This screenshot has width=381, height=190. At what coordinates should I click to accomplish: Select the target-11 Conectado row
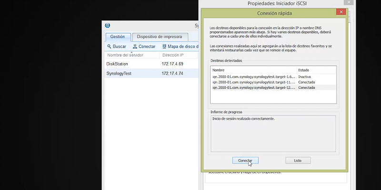click(273, 82)
